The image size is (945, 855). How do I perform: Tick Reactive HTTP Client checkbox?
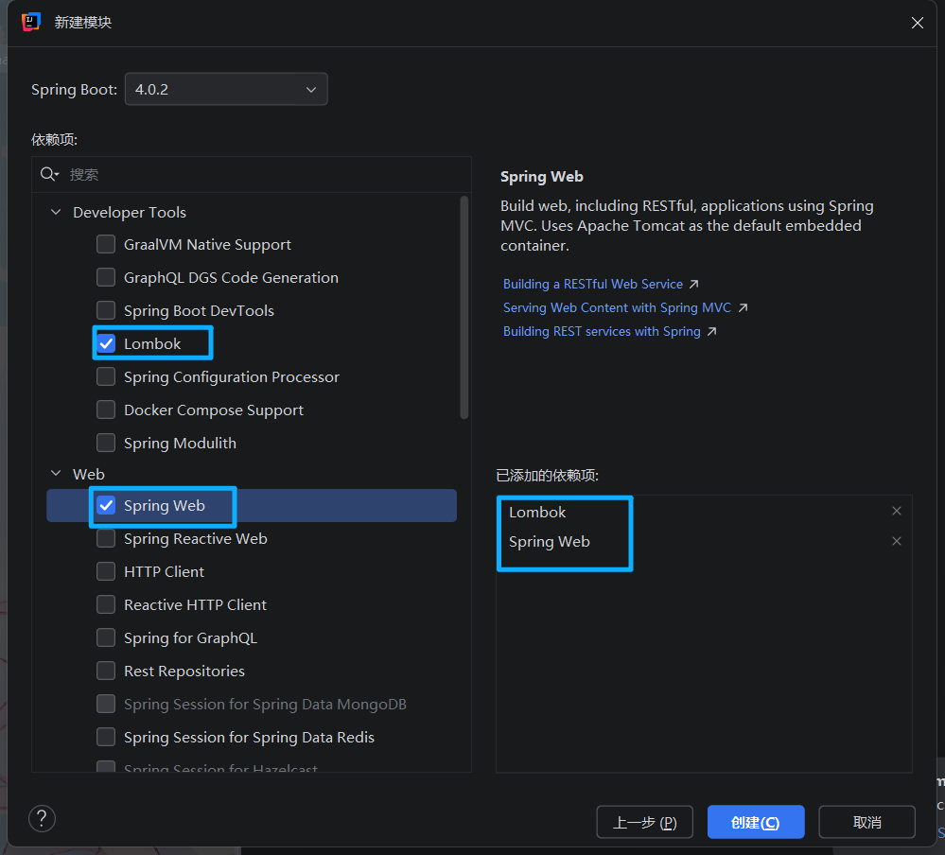tap(106, 605)
